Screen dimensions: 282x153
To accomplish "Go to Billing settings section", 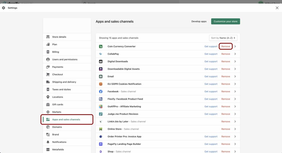I will pyautogui.click(x=67, y=52).
